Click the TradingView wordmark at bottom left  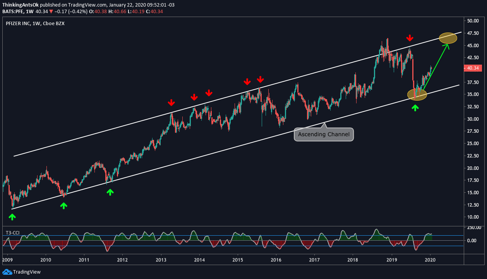coord(27,272)
